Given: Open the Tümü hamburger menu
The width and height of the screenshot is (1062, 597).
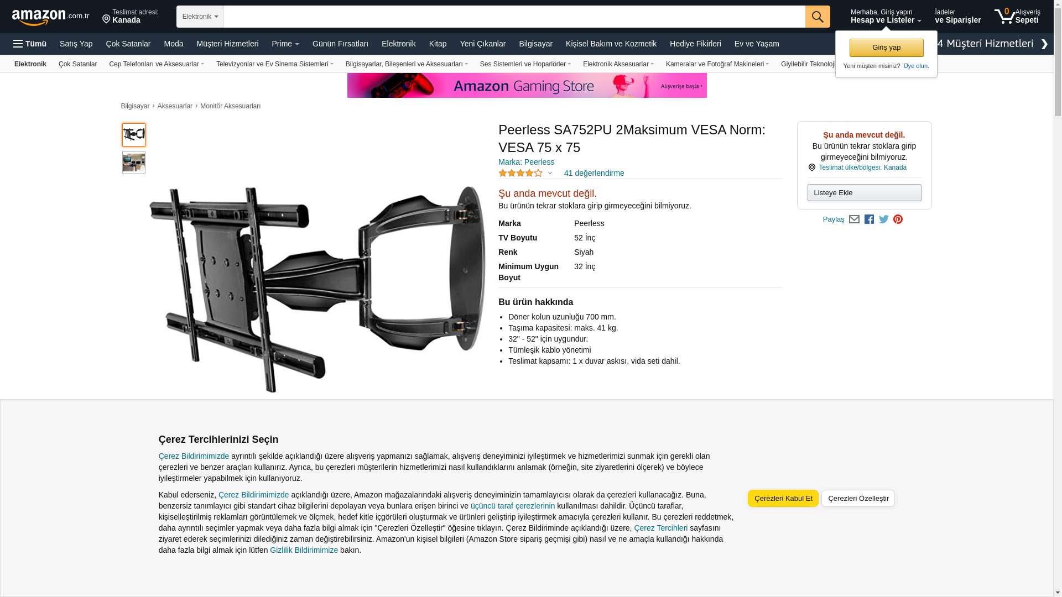Looking at the screenshot, I should [30, 44].
